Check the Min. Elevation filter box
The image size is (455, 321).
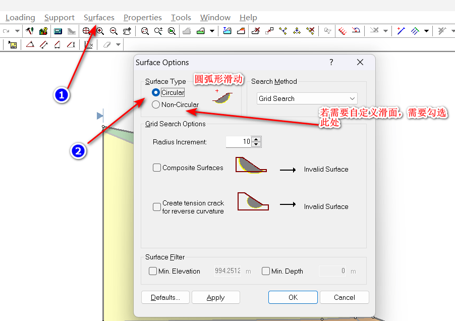153,271
